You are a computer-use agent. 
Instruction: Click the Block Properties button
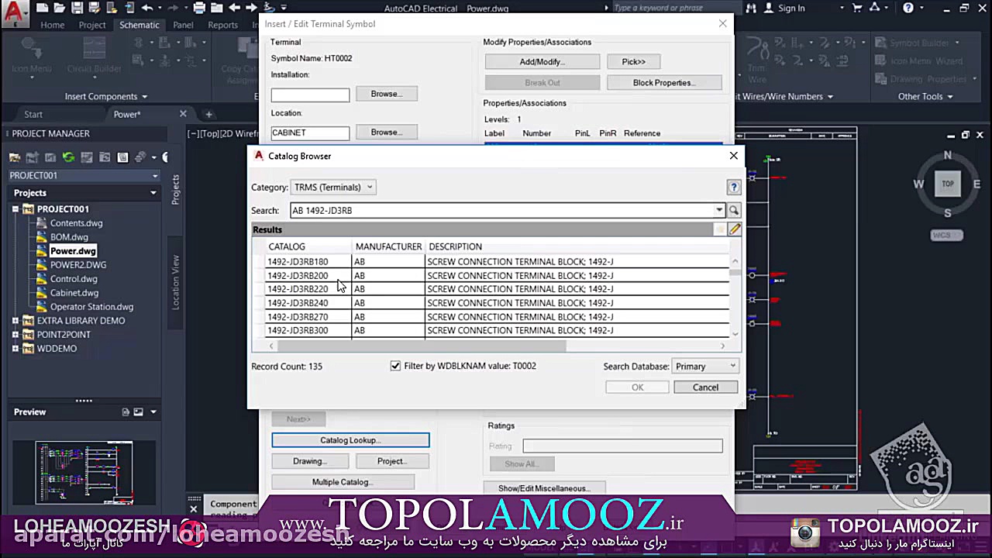pos(664,83)
